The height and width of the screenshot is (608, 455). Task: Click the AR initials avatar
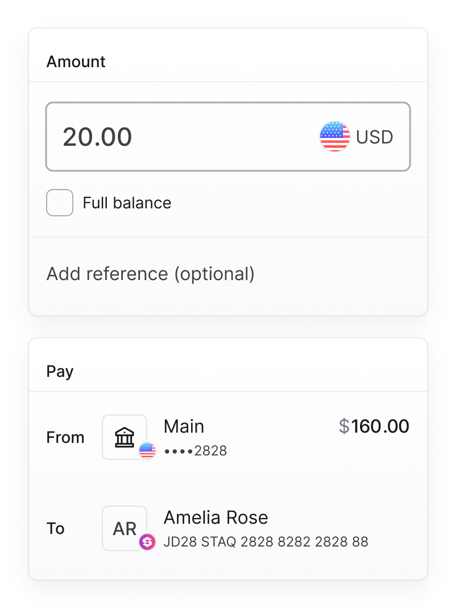[x=125, y=528]
